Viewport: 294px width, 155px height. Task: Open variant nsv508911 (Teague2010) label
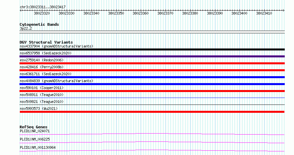click(42, 95)
